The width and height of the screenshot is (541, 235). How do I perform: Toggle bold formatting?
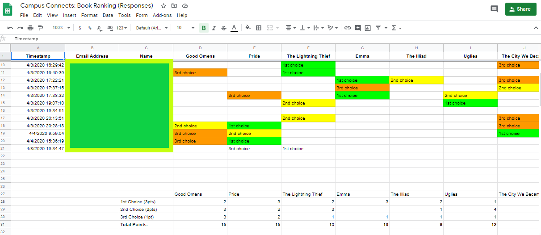click(x=204, y=28)
